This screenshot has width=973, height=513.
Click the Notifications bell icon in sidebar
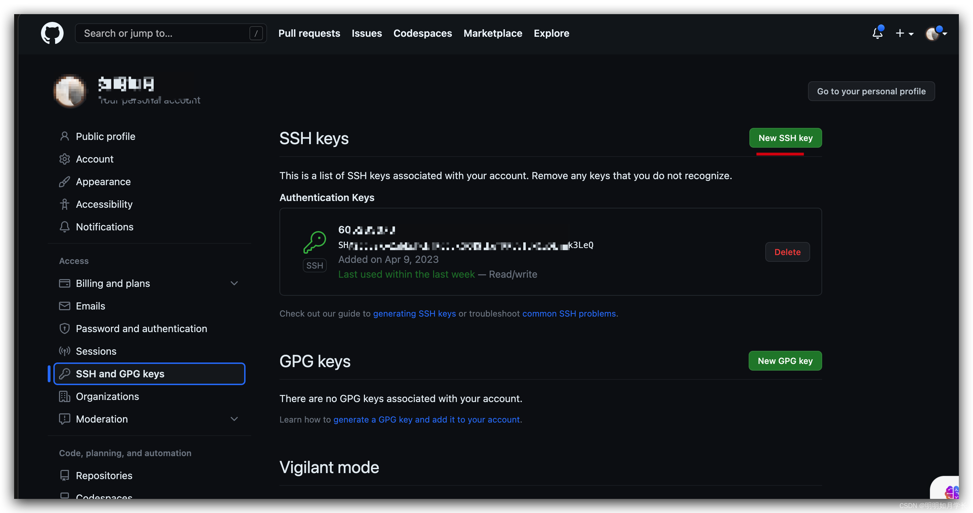click(x=65, y=227)
